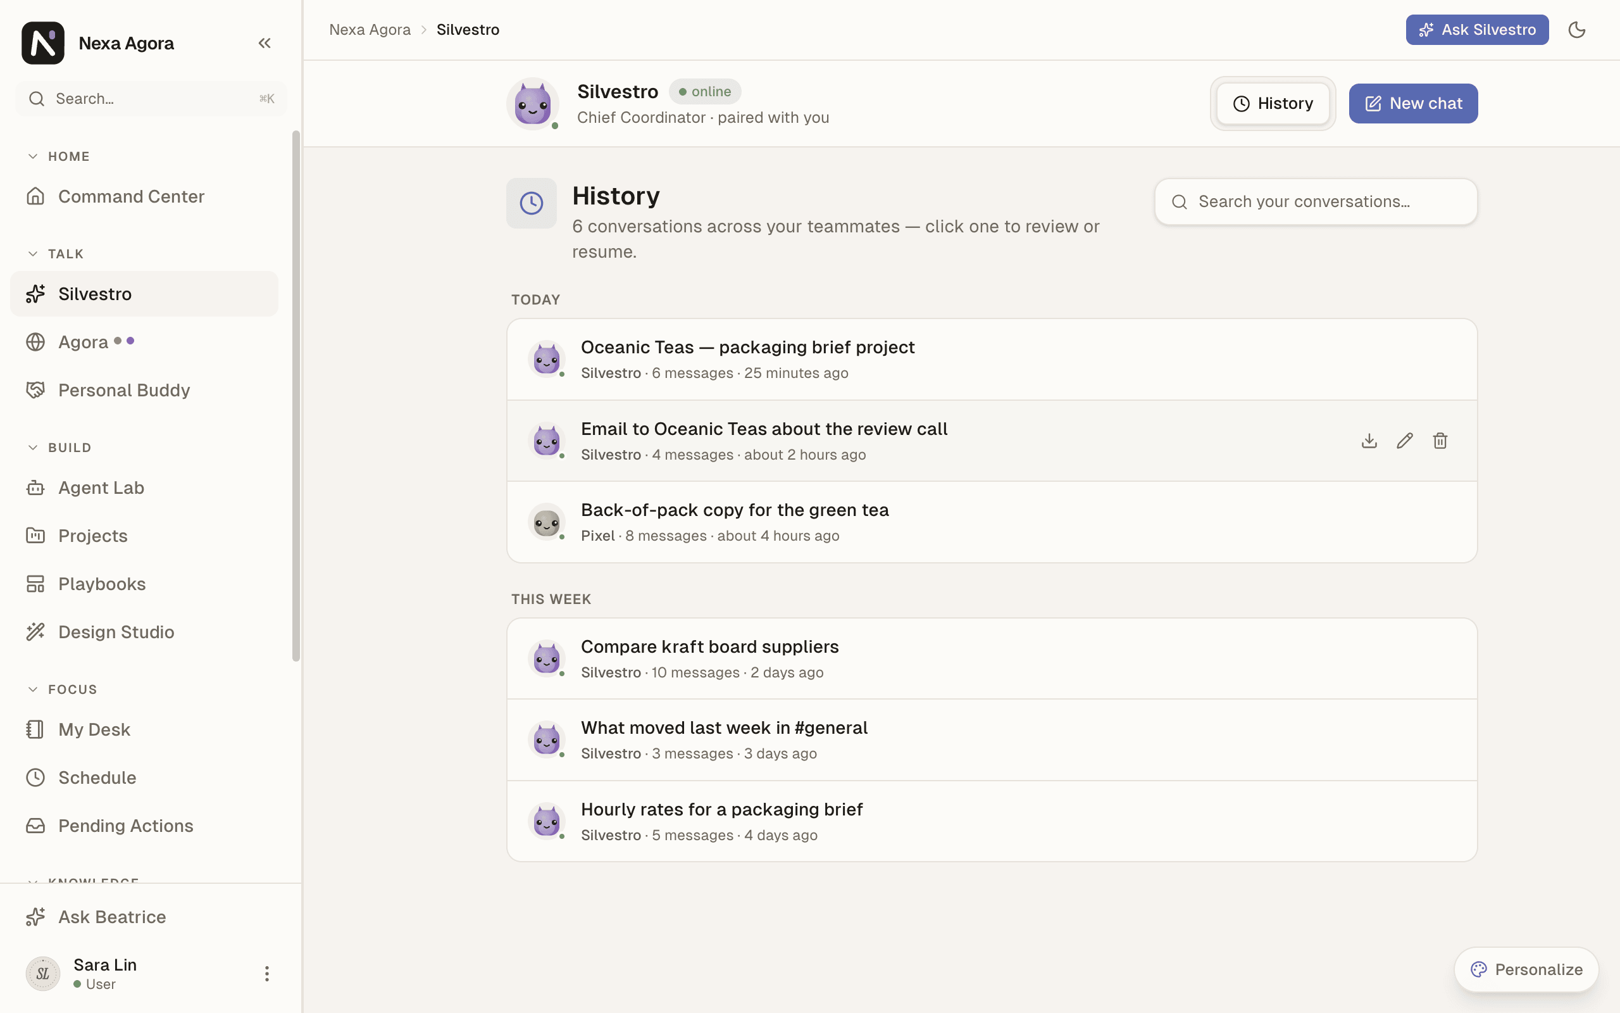The height and width of the screenshot is (1013, 1620).
Task: Open user options menu beside Sara Lin
Action: (266, 974)
